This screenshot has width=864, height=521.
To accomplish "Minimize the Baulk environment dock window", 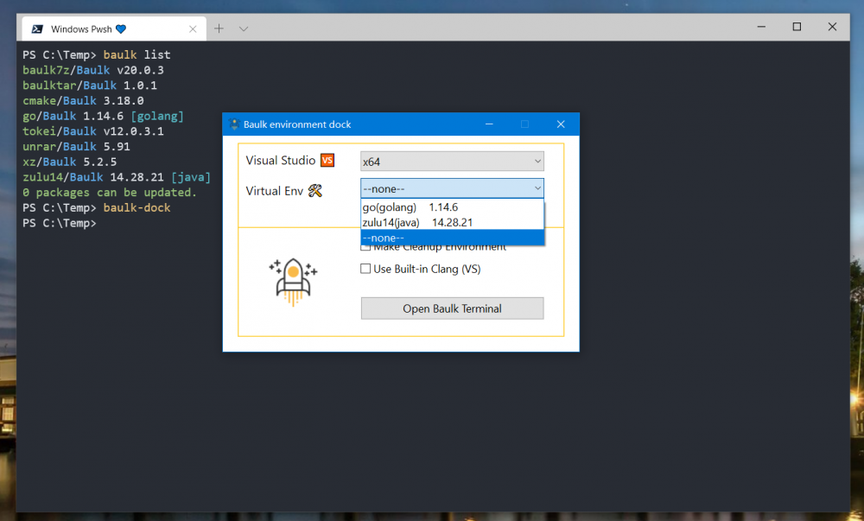I will click(x=489, y=124).
